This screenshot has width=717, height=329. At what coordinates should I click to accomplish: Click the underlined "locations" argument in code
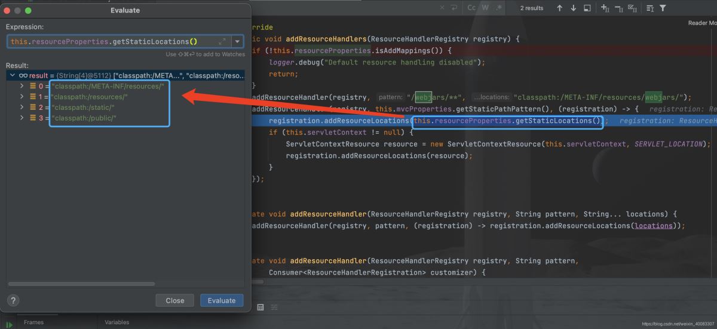tap(654, 226)
